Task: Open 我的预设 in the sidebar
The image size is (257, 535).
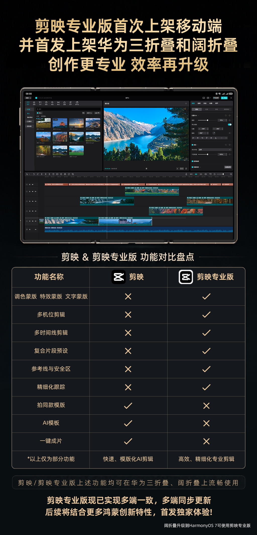Action: [30, 117]
